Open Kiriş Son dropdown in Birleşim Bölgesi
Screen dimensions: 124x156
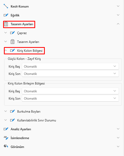click(x=70, y=98)
